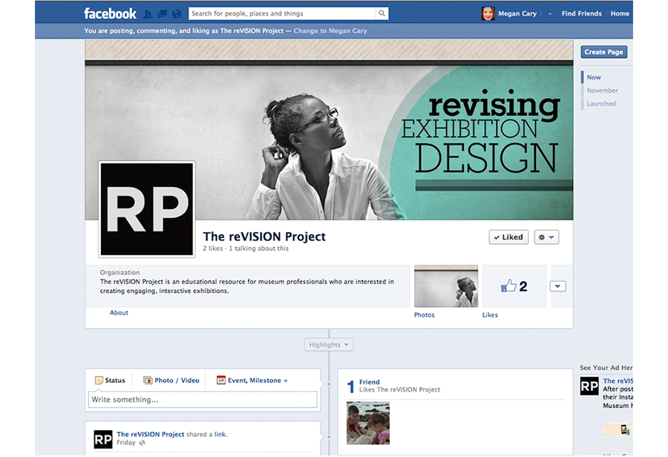Screen dimensions: 668x457
Task: Click the thumbs-up Likes tile
Action: tap(514, 286)
